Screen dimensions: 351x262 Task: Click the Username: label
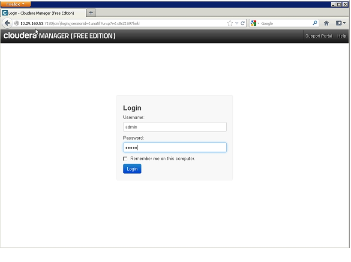134,117
